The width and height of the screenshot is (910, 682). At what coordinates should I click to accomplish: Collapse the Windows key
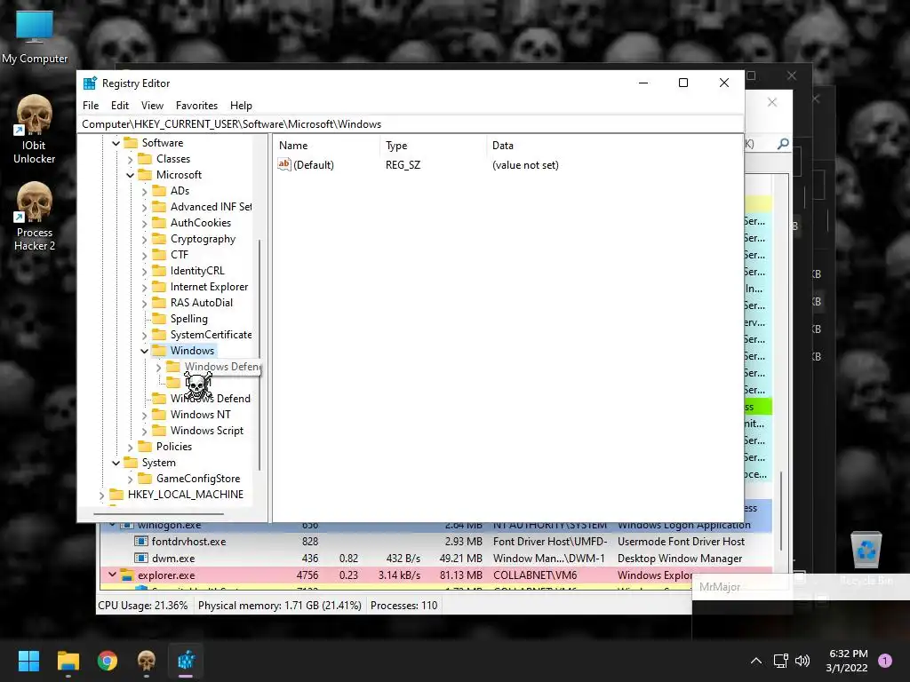click(145, 351)
